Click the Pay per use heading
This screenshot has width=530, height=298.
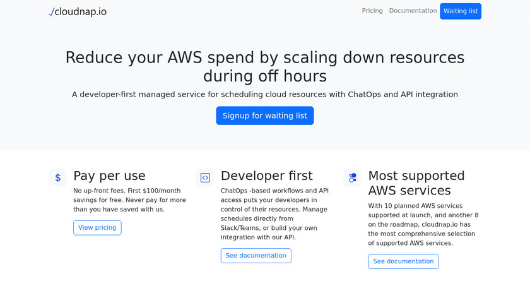pos(109,176)
